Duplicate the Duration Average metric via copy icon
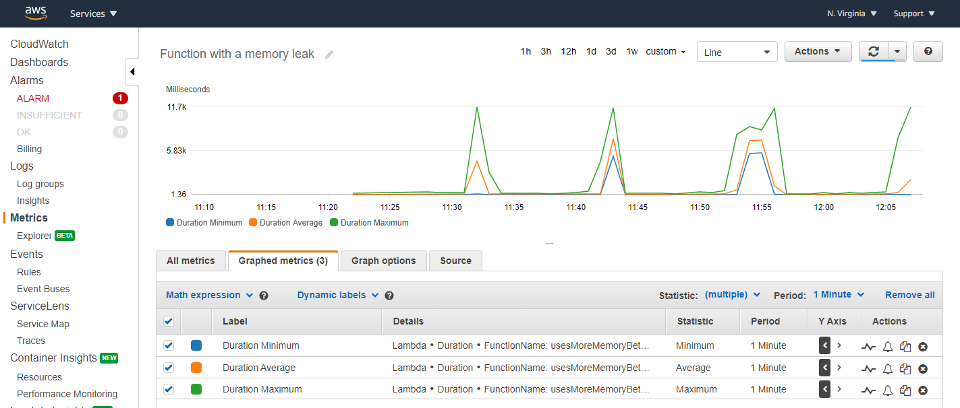The width and height of the screenshot is (960, 408). 905,368
